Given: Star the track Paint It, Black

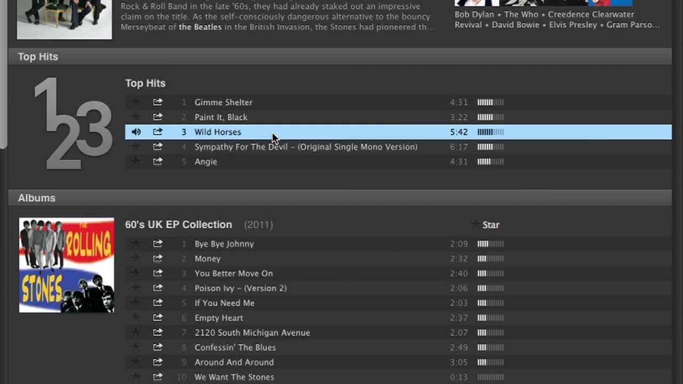Looking at the screenshot, I should coord(136,117).
